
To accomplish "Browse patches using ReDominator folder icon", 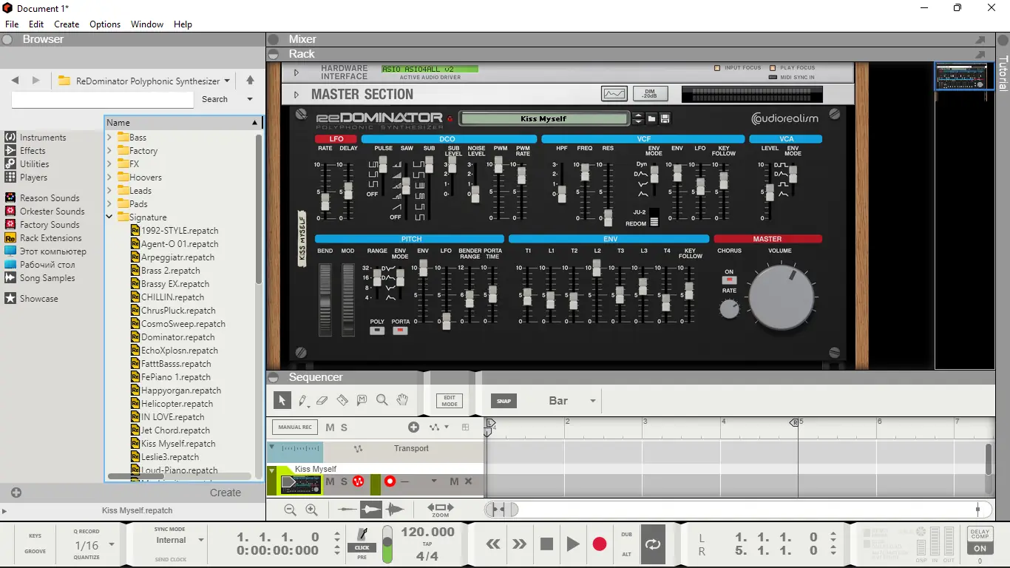I will tap(651, 118).
